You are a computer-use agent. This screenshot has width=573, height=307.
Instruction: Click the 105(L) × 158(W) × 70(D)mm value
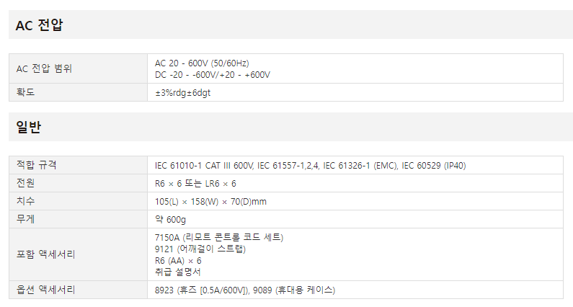pyautogui.click(x=210, y=201)
